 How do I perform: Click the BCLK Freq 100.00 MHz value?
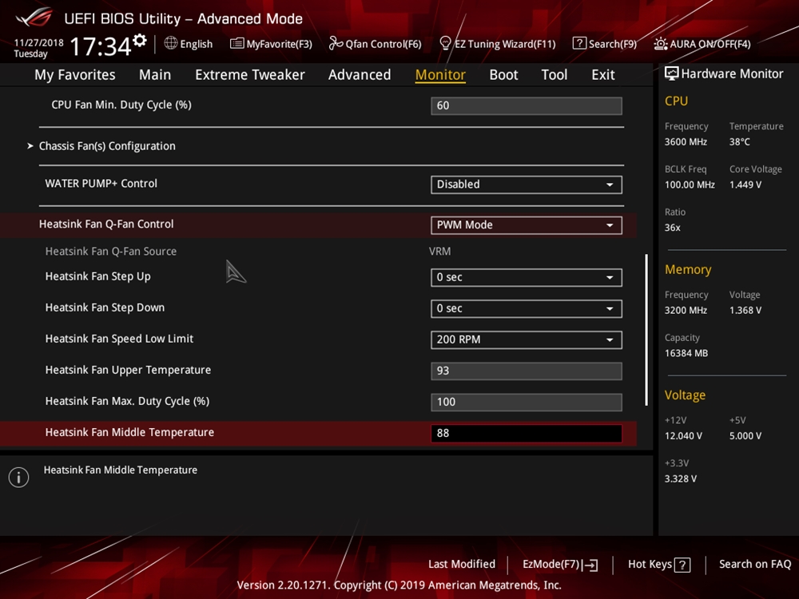[690, 185]
